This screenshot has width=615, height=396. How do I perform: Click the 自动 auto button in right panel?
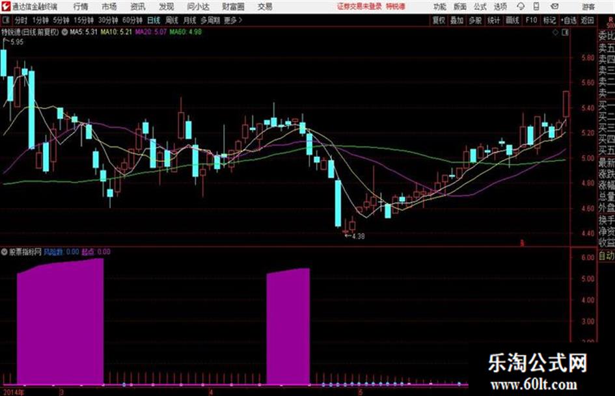point(607,256)
